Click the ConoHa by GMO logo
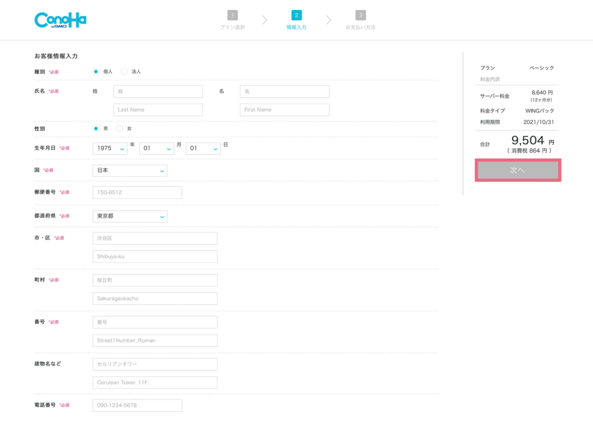The width and height of the screenshot is (593, 430). 60,20
